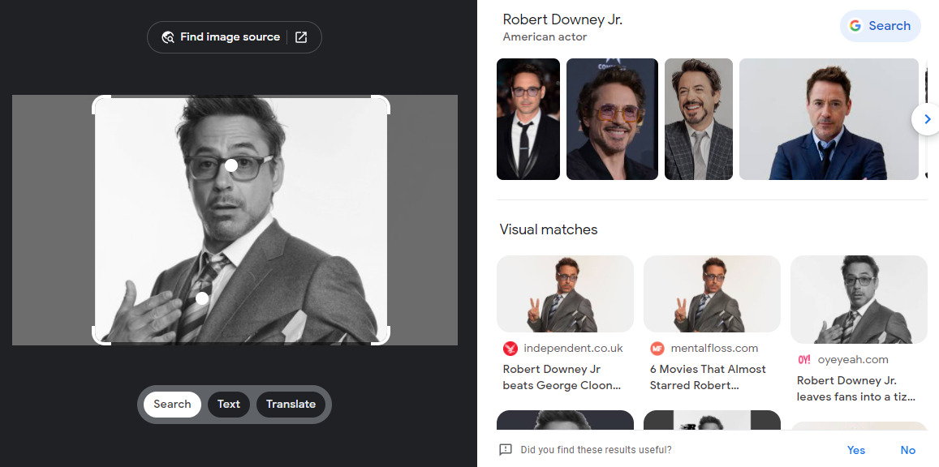Click the Google Search button

pos(880,26)
